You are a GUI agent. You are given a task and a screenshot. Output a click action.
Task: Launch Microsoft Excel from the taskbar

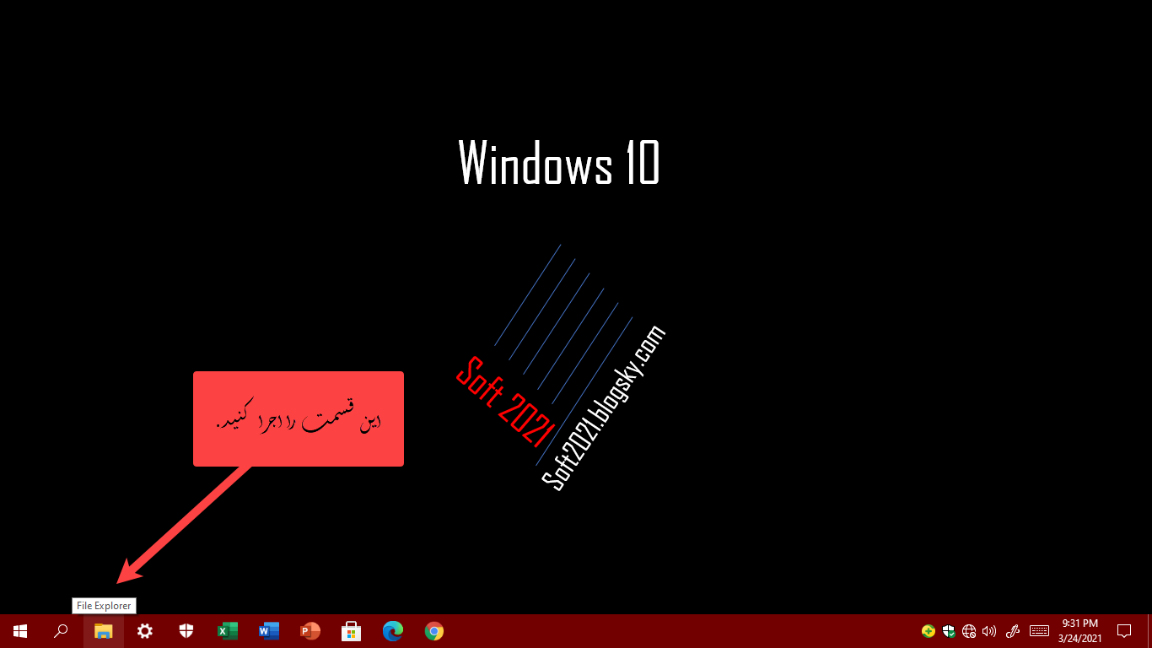[228, 631]
